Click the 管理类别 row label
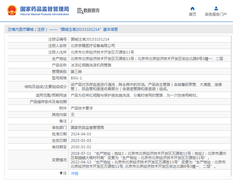Image resolution: width=233 pixels, height=180 pixels. [x=59, y=72]
